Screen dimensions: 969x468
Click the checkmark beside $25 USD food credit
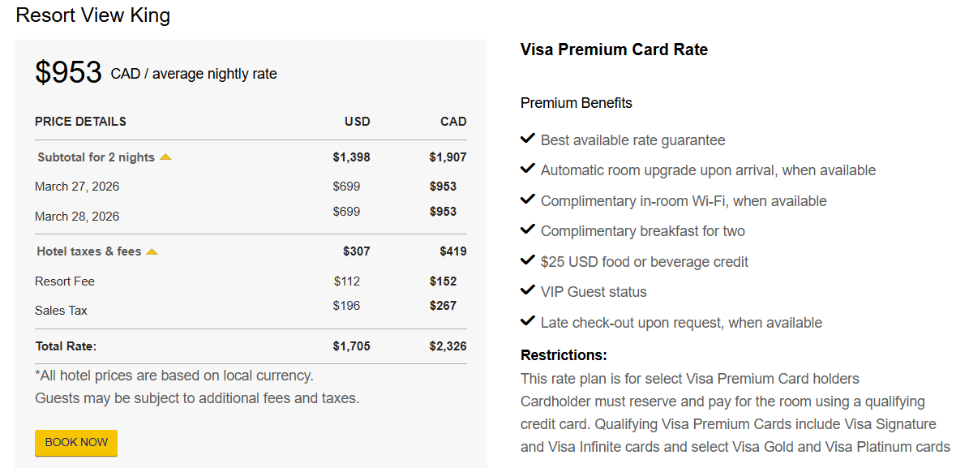(527, 260)
